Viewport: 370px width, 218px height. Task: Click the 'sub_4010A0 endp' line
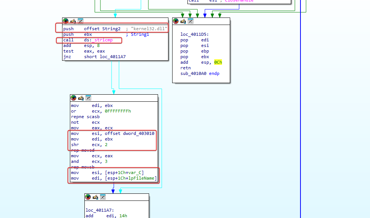pos(200,73)
